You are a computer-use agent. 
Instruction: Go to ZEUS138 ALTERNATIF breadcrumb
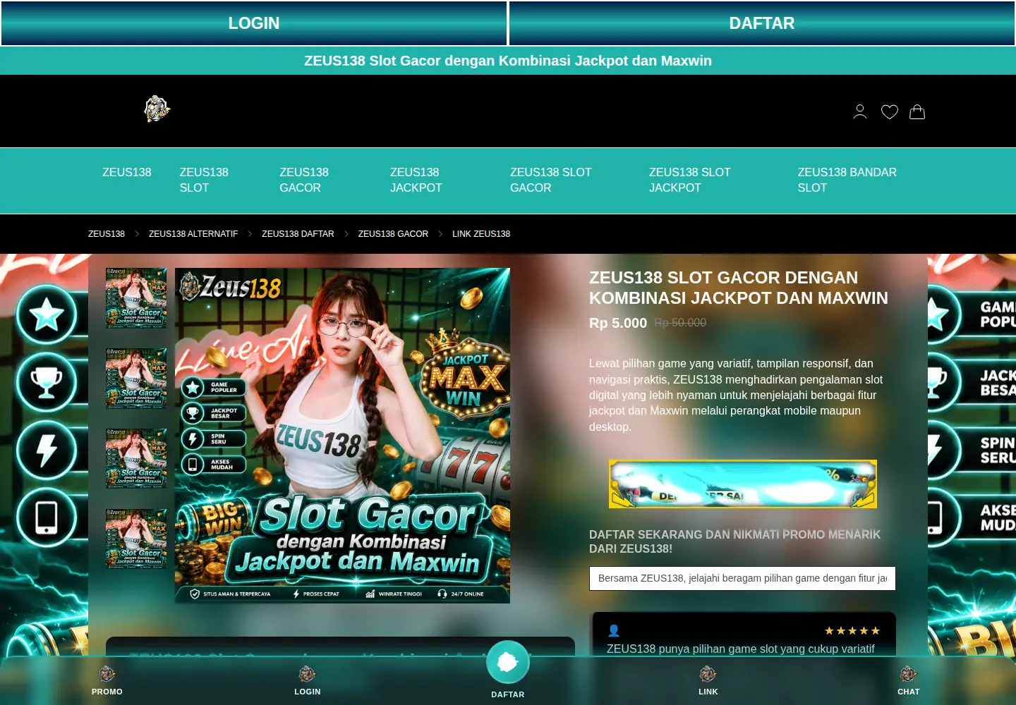point(193,233)
